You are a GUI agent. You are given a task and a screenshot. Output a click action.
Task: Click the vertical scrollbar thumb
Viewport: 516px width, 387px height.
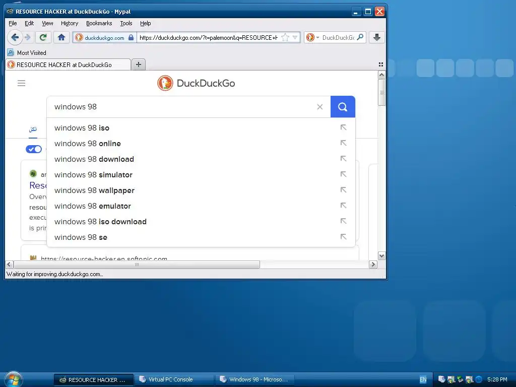tap(382, 93)
